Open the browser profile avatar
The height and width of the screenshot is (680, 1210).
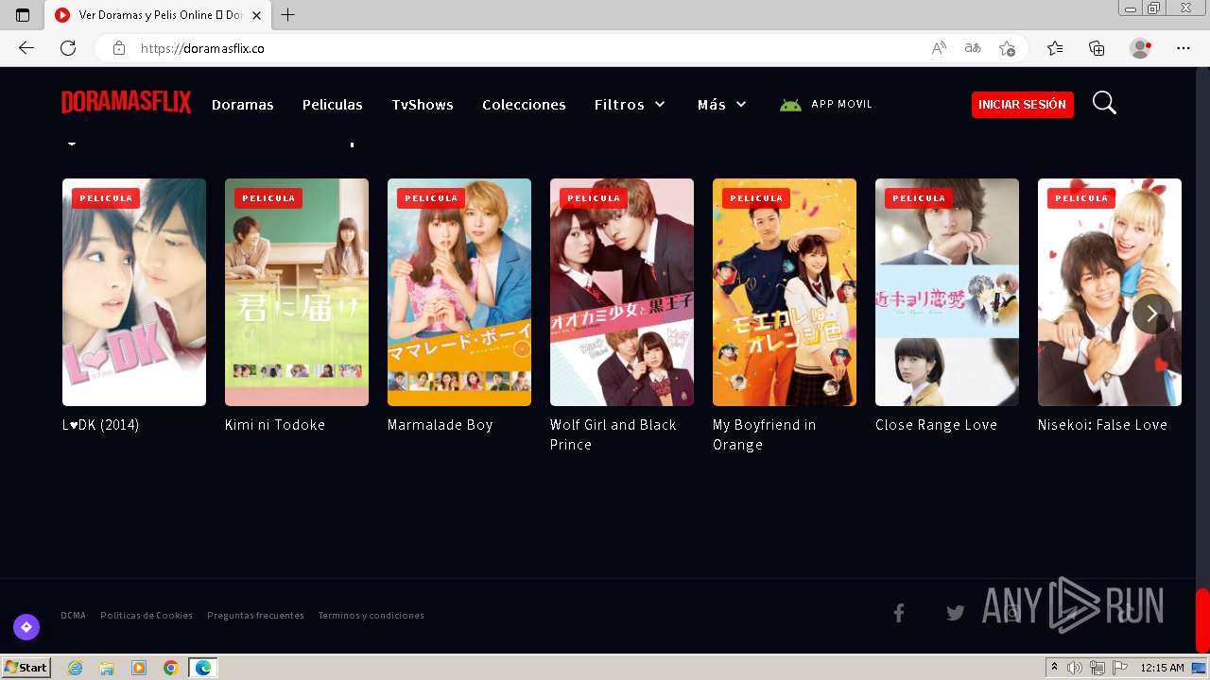[1141, 48]
